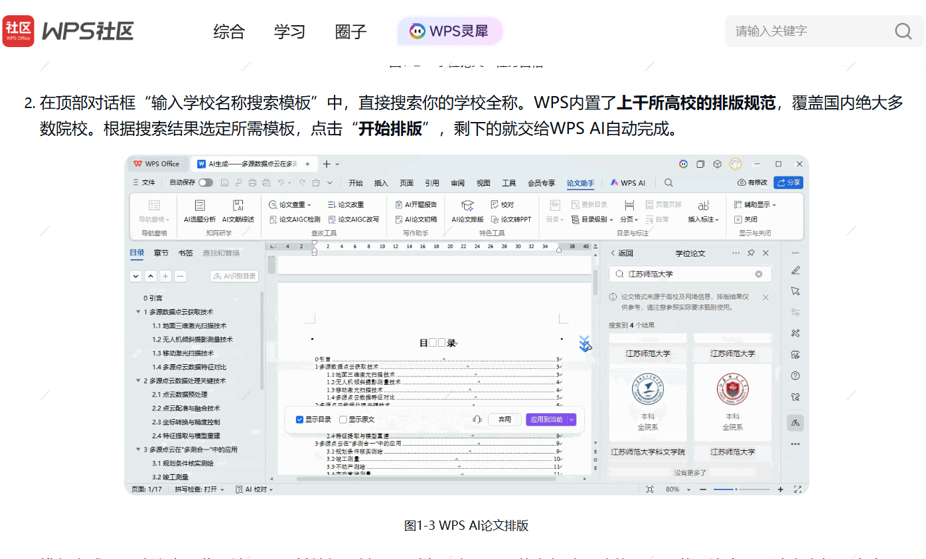
Task: Check the 显示原文 checkbox
Action: [x=343, y=420]
